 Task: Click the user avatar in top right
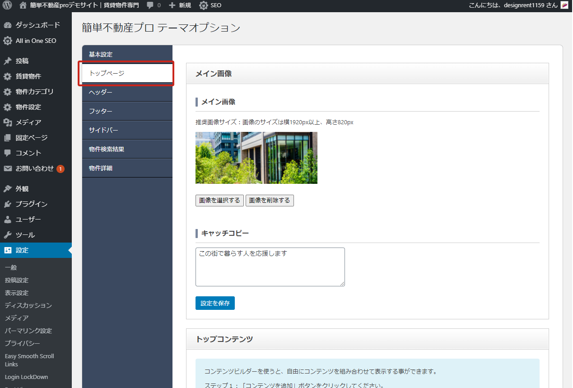tap(564, 5)
